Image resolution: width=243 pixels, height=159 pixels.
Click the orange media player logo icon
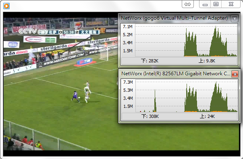pyautogui.click(x=6, y=6)
